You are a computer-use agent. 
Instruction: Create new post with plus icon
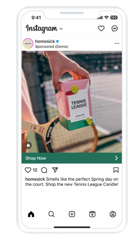click(72, 214)
